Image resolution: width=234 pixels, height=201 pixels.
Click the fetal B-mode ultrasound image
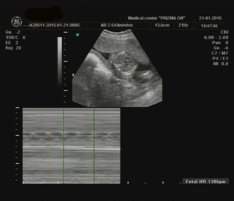[x=122, y=70]
